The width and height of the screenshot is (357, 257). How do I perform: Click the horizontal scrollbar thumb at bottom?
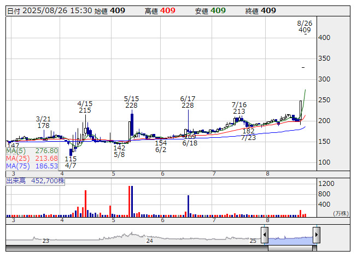290,249
